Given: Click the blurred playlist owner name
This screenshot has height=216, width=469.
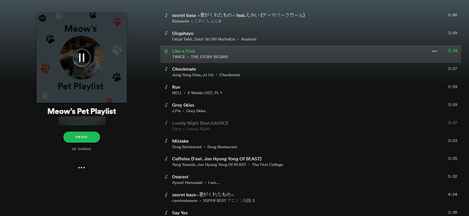Looking at the screenshot, I should pyautogui.click(x=82, y=121).
